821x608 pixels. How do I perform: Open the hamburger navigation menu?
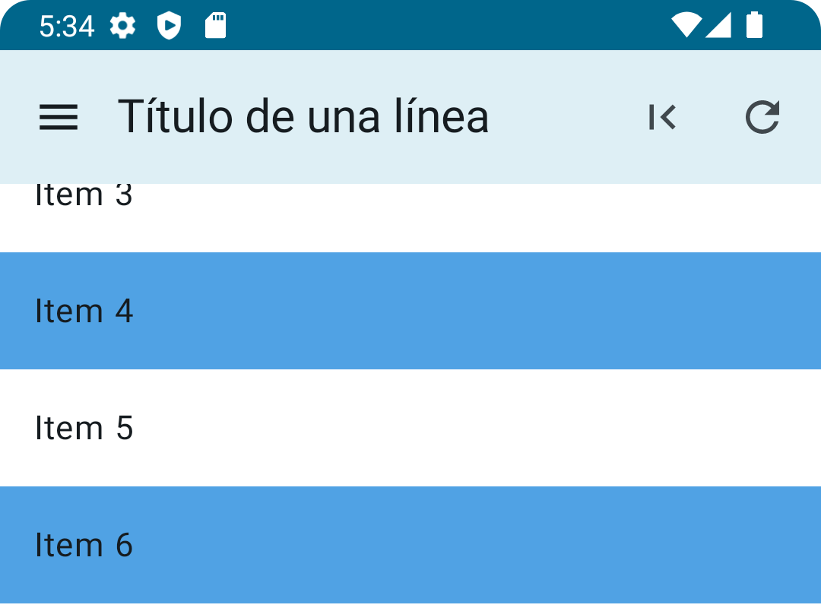59,118
